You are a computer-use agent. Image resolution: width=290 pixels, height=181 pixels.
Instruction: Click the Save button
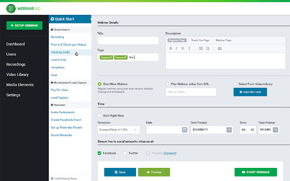pos(120,172)
